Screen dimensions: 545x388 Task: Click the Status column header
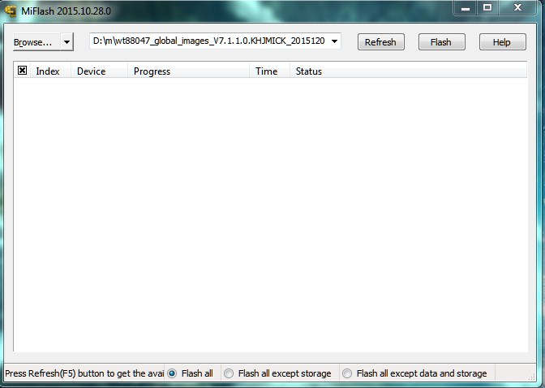[308, 71]
